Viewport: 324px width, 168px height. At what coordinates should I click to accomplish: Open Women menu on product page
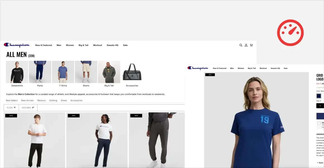(241, 68)
